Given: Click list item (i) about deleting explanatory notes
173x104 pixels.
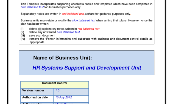Looking at the screenshot, I should point(60,29).
